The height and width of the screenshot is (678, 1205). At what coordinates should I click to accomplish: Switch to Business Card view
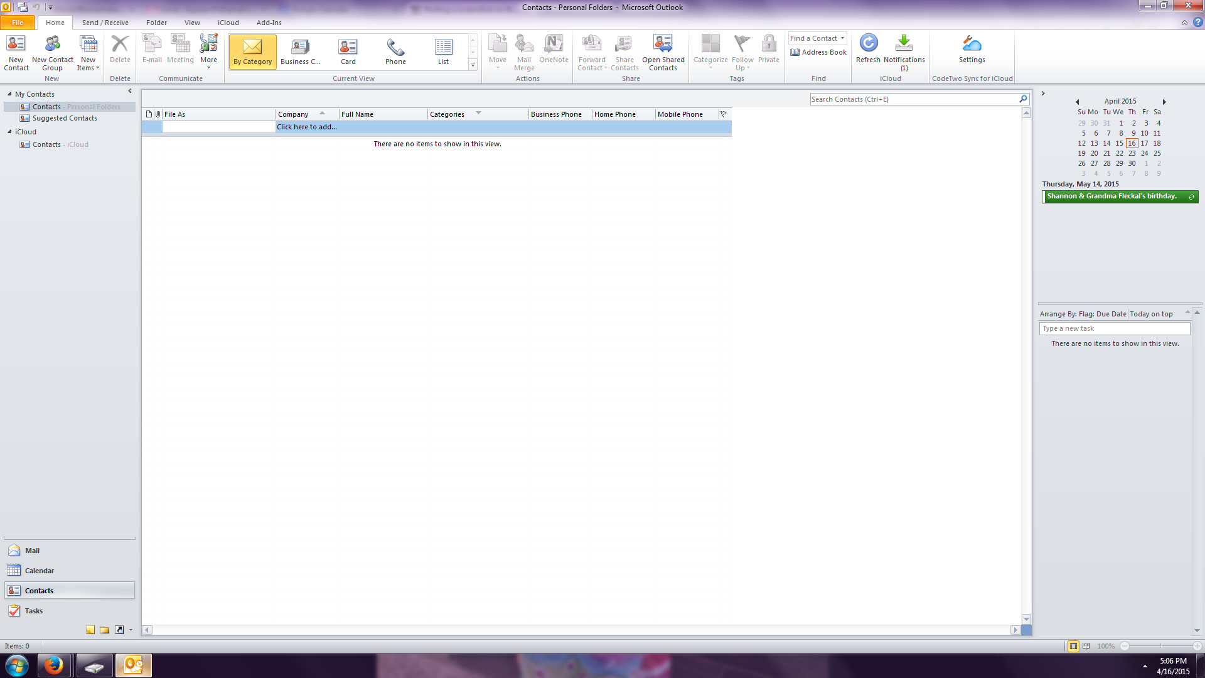(x=301, y=51)
